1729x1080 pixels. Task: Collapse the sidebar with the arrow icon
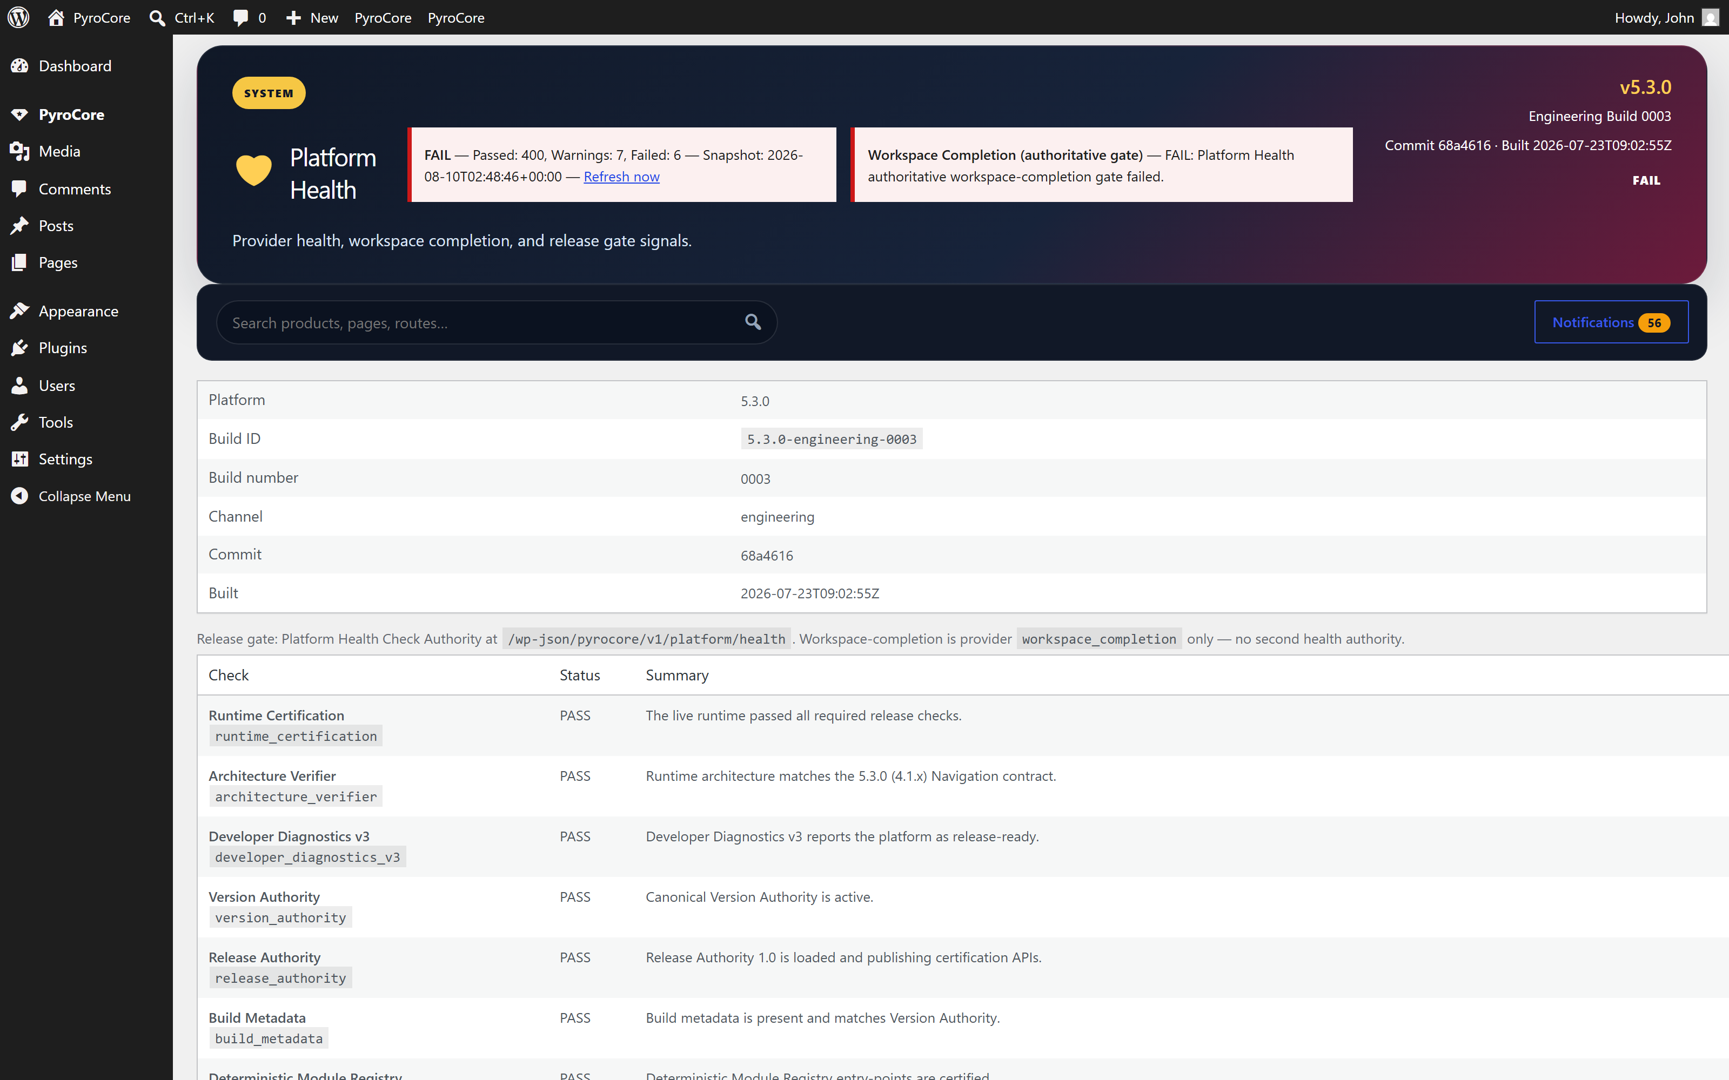19,496
